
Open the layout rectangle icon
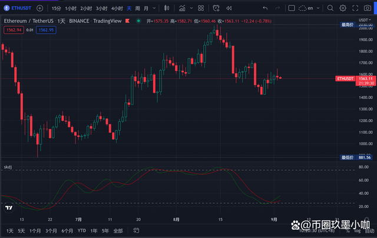point(292,8)
